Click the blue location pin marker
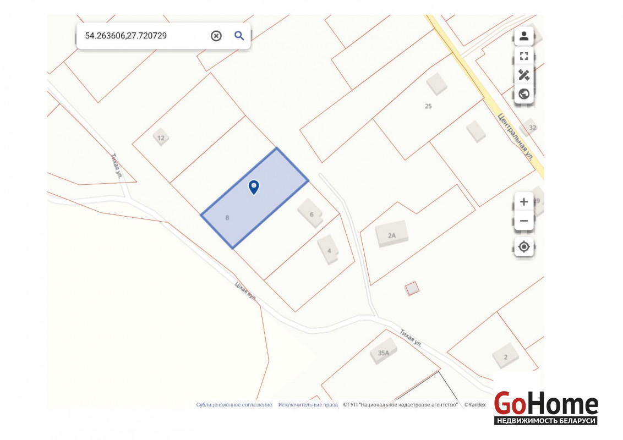The image size is (623, 440). click(254, 187)
